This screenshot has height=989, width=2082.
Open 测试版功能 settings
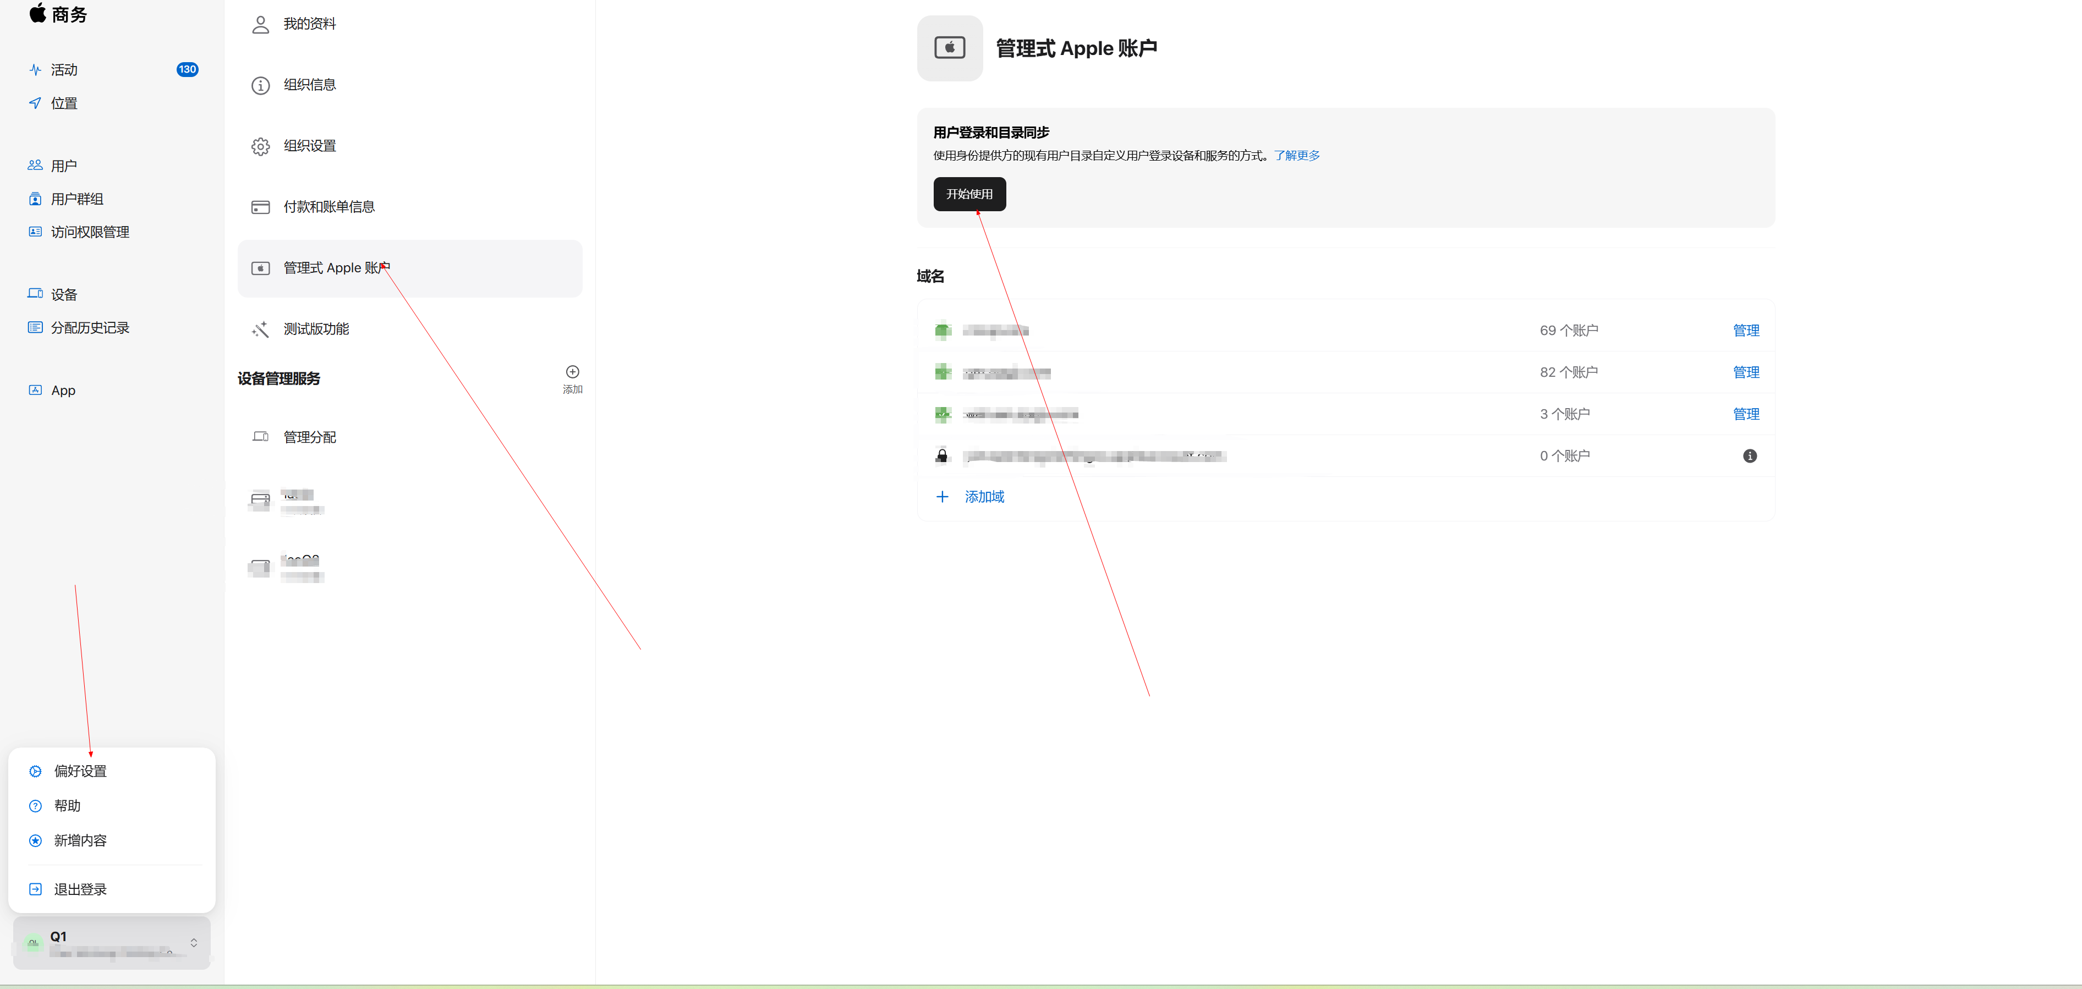click(410, 329)
